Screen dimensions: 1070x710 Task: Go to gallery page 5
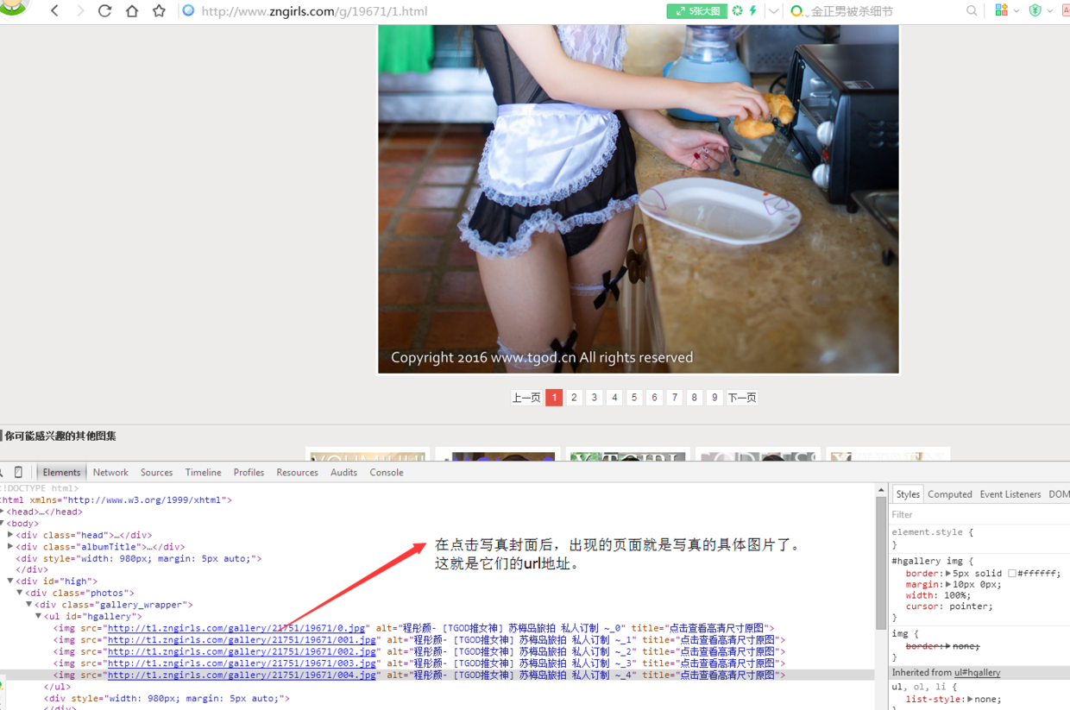point(634,398)
